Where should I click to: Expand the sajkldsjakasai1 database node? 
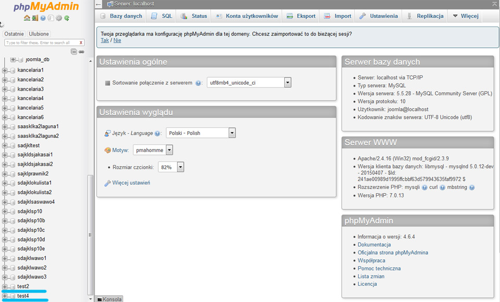pyautogui.click(x=5, y=155)
